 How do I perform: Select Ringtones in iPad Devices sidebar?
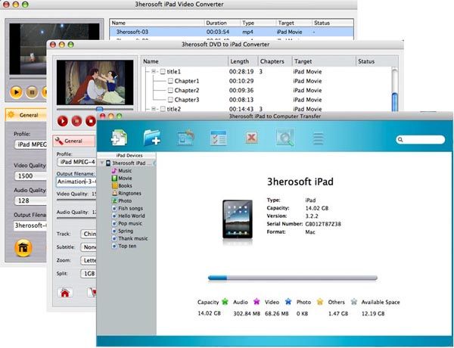point(126,193)
